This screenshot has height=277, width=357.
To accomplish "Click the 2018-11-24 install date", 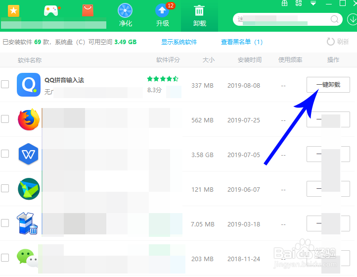I will (244, 259).
